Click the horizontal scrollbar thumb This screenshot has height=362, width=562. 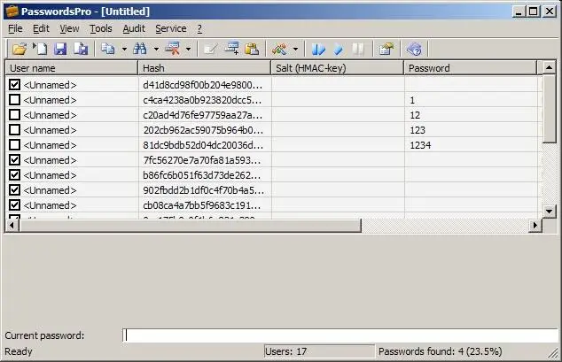click(x=190, y=226)
